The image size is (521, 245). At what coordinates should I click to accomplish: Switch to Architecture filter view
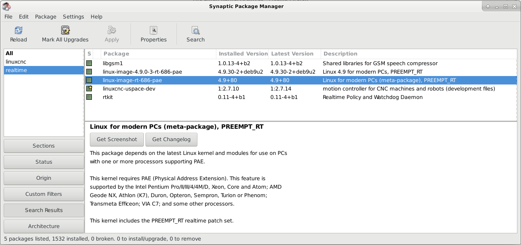tap(44, 226)
